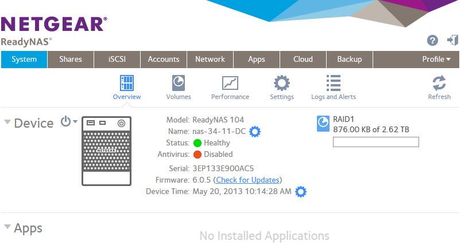Viewport: 461px width, 249px height.
Task: Open the Backup tab
Action: (349, 60)
